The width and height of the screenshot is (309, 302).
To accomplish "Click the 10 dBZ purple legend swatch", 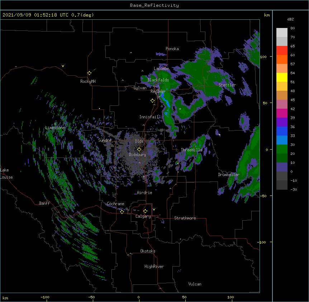I will tap(282, 167).
